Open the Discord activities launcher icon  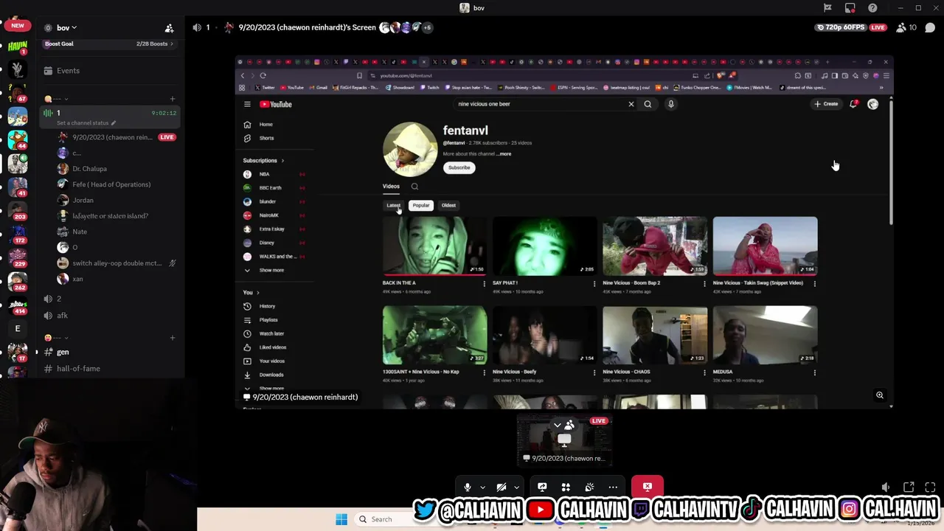pyautogui.click(x=566, y=487)
